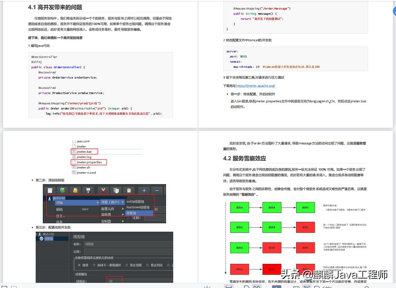396x288 pixels.
Task: Click the blue plus Expand icon in JMeter toolbar
Action: [x=144, y=190]
